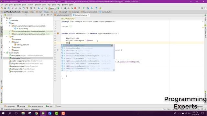This screenshot has height=116, width=207.
Task: Click the Copy toolbar icon
Action: click(x=24, y=8)
